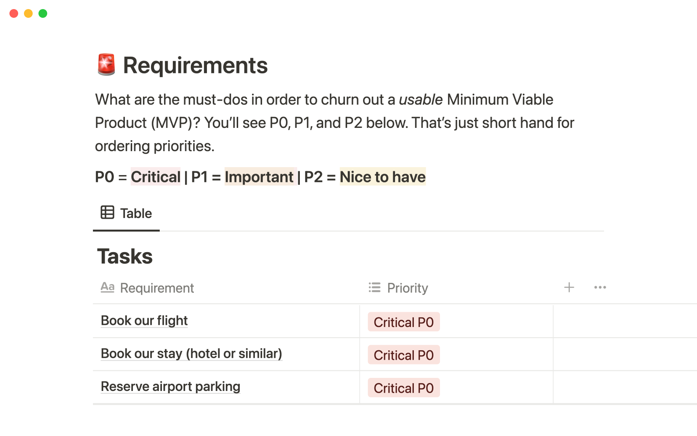
Task: Click Critical P0 tag for Book our flight
Action: pyautogui.click(x=403, y=322)
